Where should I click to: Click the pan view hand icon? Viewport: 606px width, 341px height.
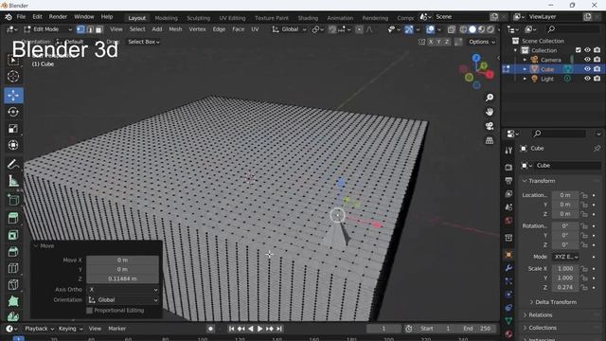490,112
